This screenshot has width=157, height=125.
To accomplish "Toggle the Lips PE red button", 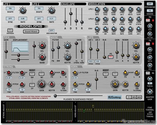I will click(111, 57).
